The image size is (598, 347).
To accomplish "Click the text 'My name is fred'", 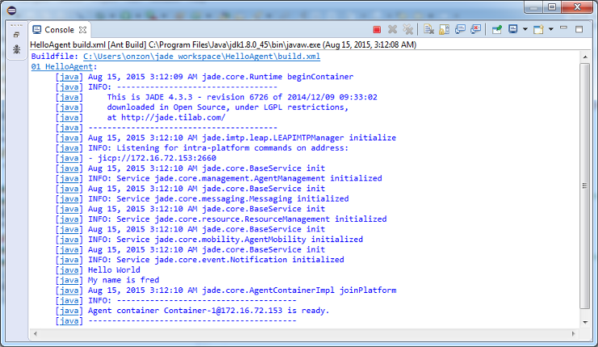I will pyautogui.click(x=123, y=280).
